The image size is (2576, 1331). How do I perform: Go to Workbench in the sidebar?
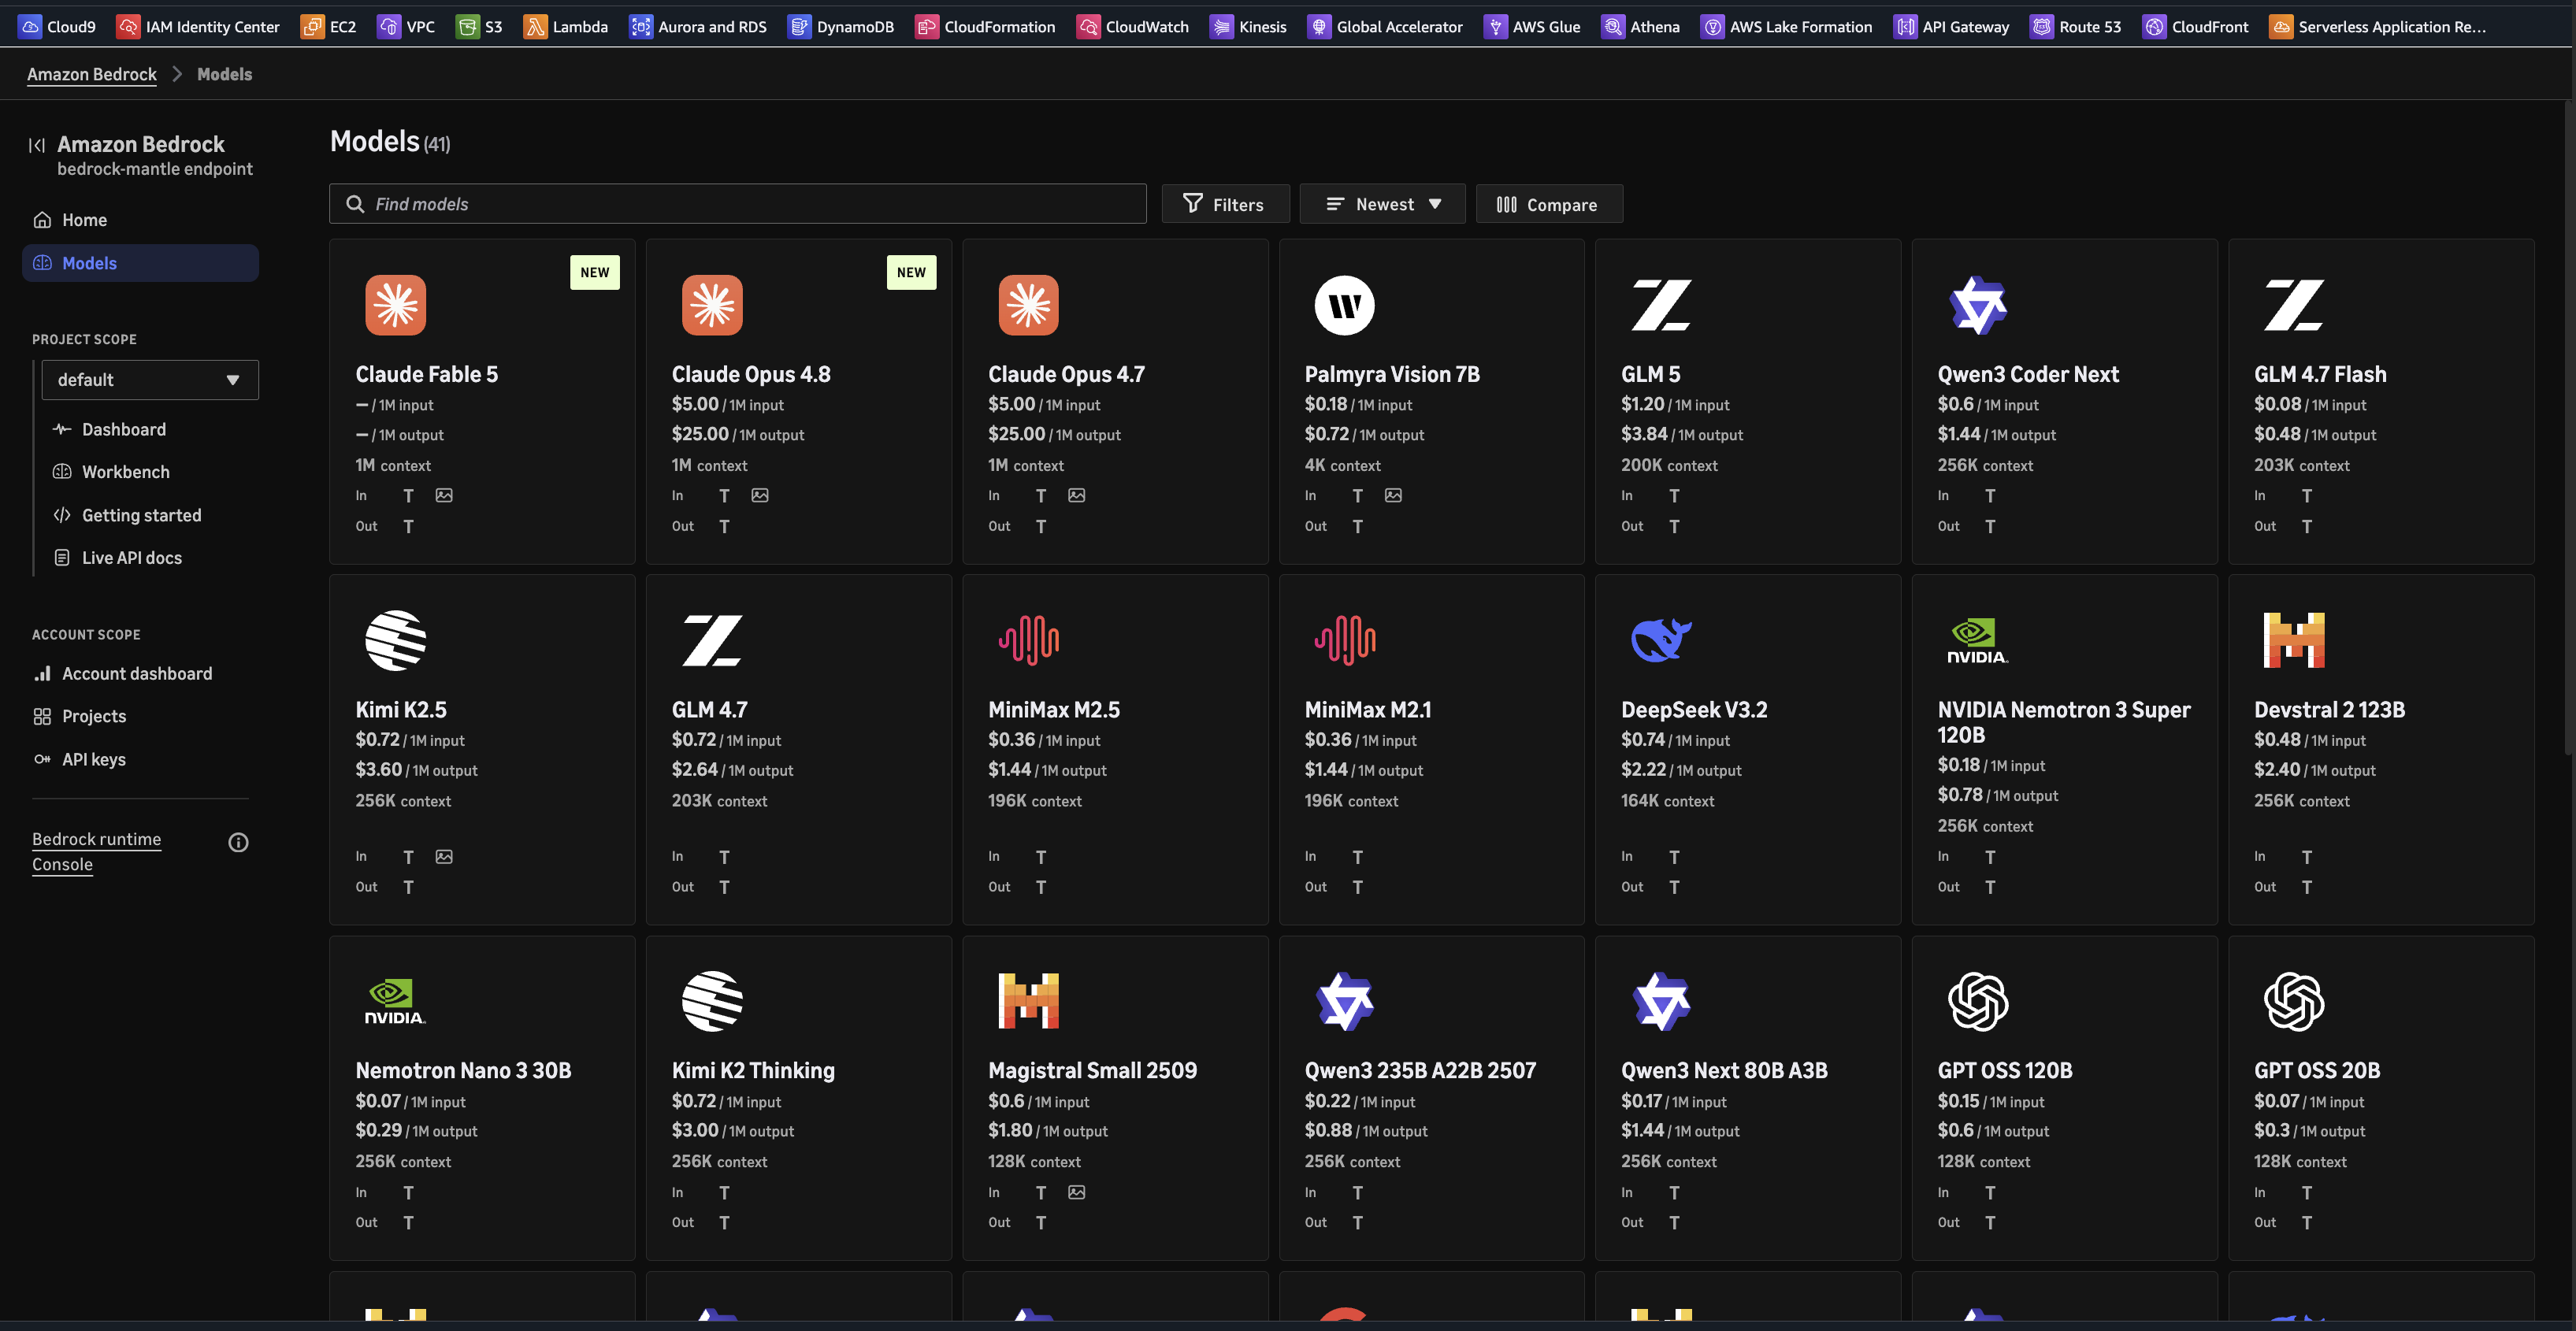[126, 472]
